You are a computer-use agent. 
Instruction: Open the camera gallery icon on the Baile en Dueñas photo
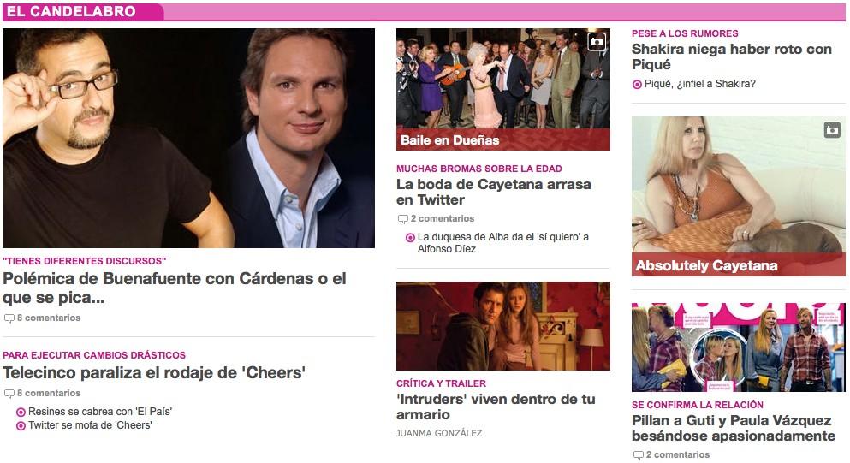click(597, 42)
